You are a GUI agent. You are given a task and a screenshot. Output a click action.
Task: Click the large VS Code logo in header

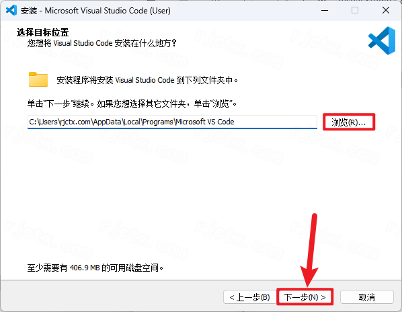(x=382, y=40)
